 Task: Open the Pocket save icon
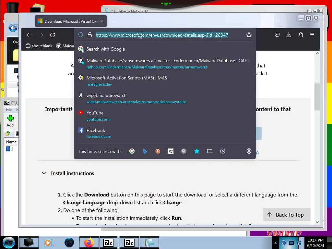click(x=277, y=35)
